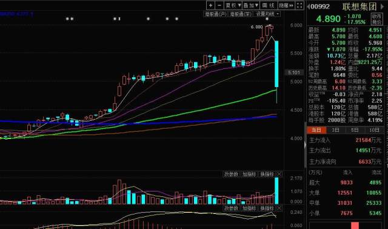This screenshot has height=229, width=388.
Task: Toggle 港股通(深) filter
Action: pos(240,14)
